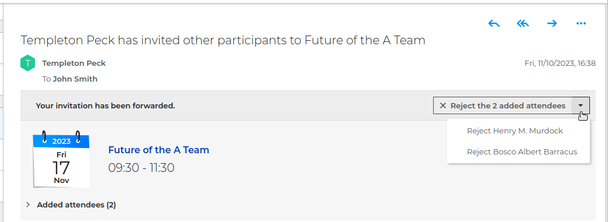Click the Reply all double-arrow icon
The width and height of the screenshot is (608, 222).
point(523,24)
